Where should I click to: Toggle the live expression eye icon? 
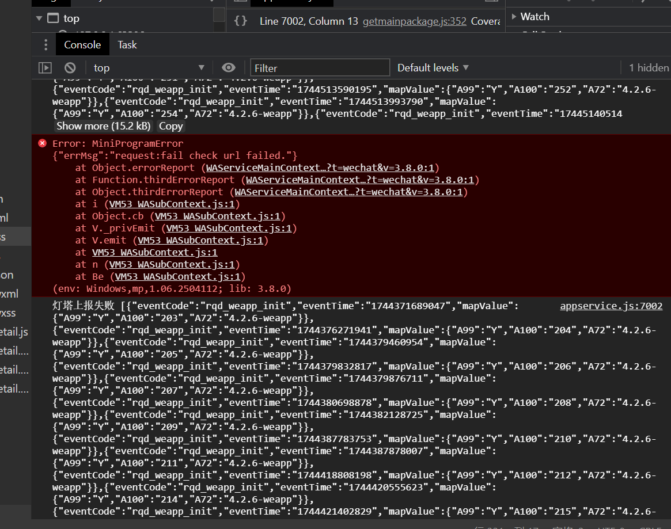[x=229, y=67]
